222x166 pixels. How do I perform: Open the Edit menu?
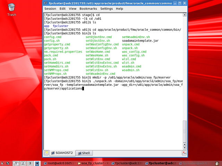[62, 9]
